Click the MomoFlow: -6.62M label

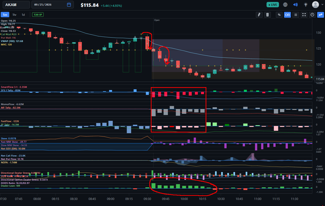[12, 104]
